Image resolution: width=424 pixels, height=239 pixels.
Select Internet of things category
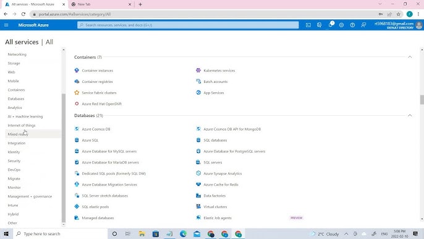(x=22, y=126)
